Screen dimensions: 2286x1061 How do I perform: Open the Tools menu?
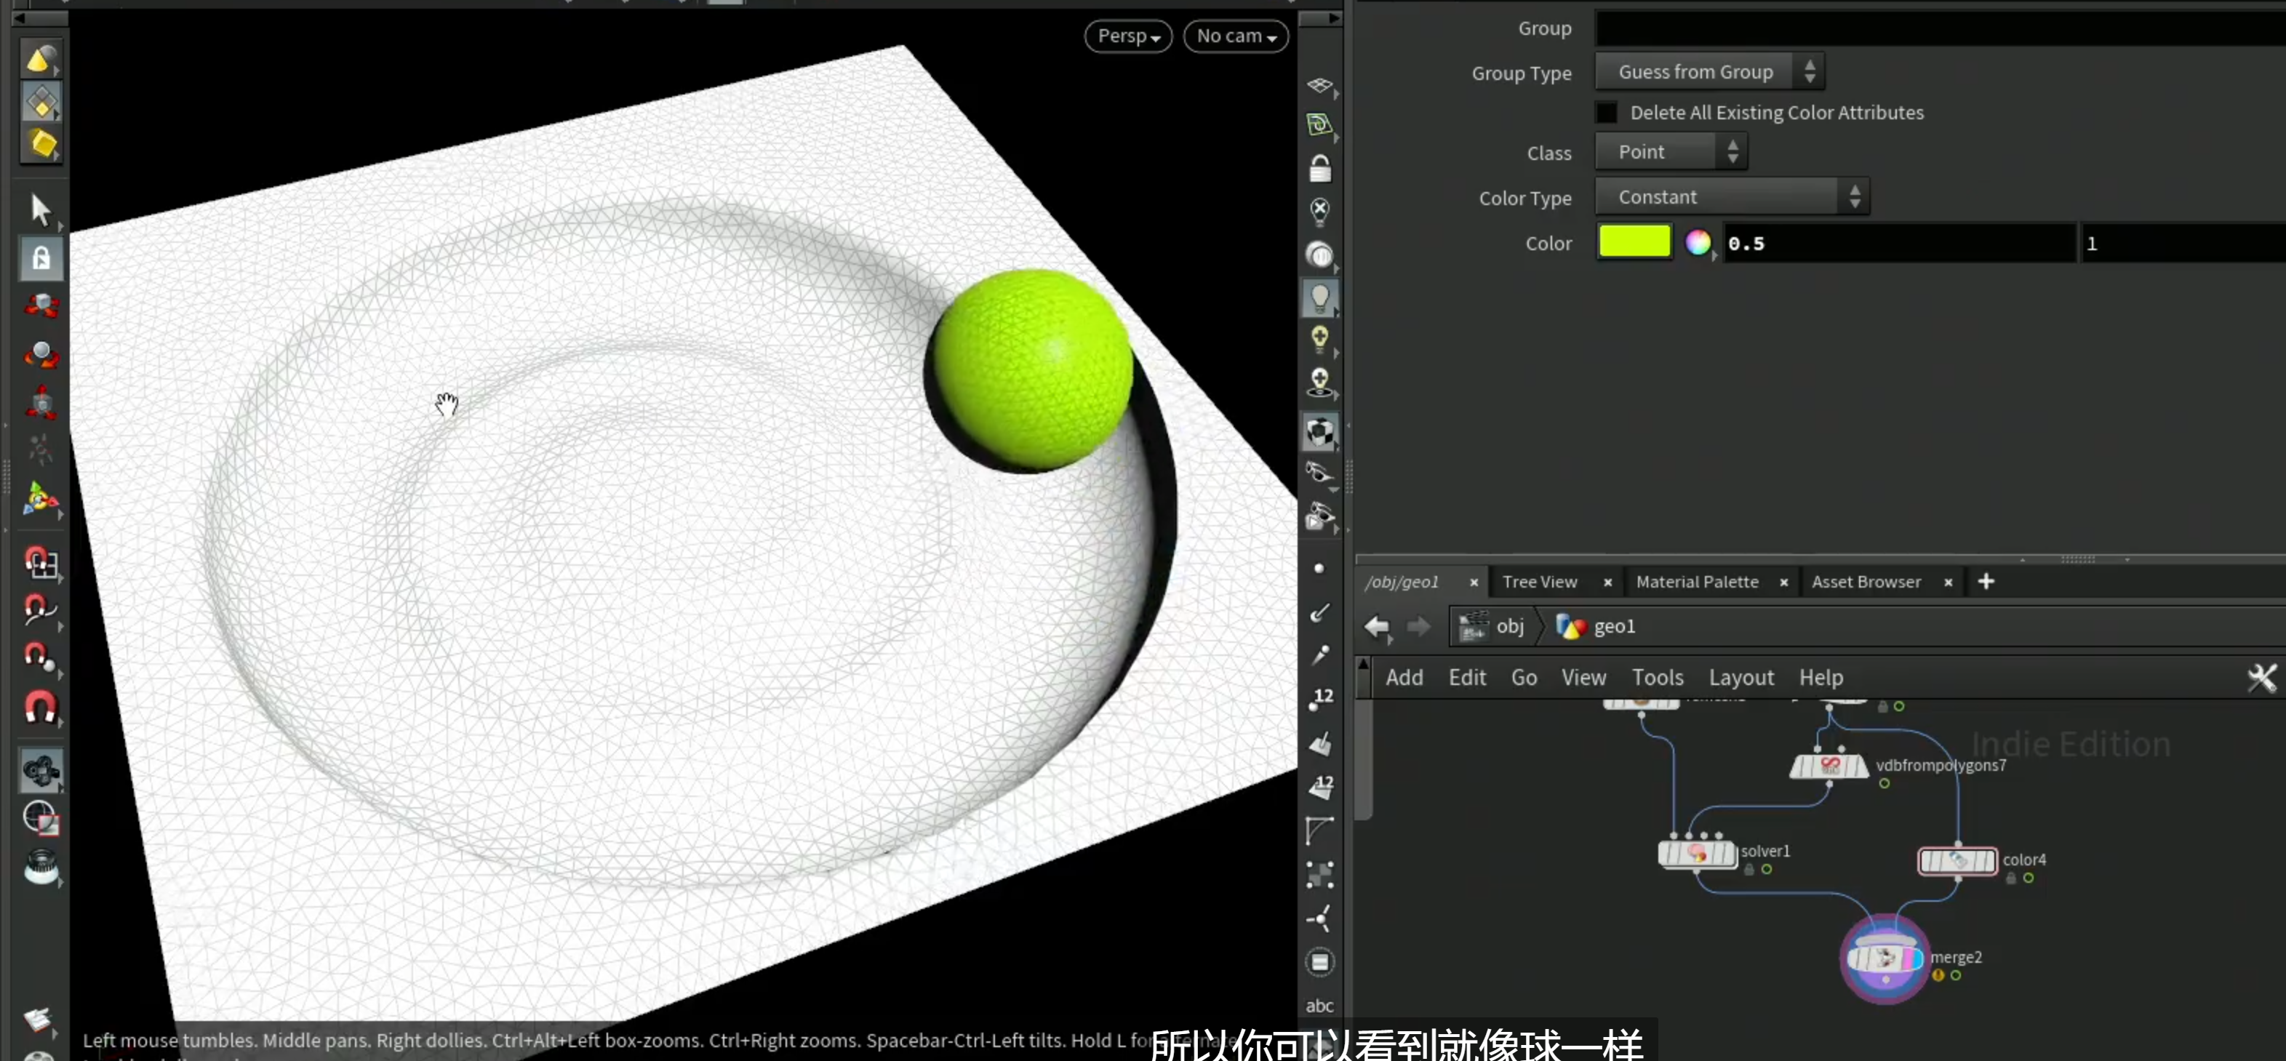click(x=1657, y=678)
